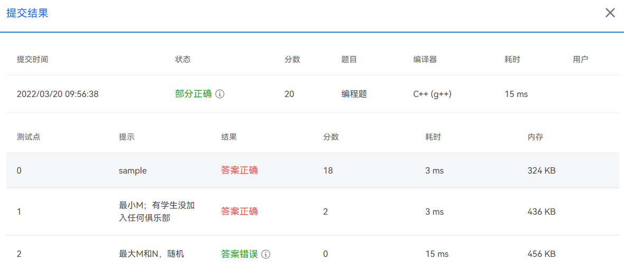Click the 答案错误 result text

click(x=239, y=254)
